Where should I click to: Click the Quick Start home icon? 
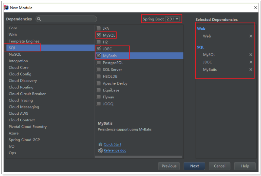[x=100, y=144]
